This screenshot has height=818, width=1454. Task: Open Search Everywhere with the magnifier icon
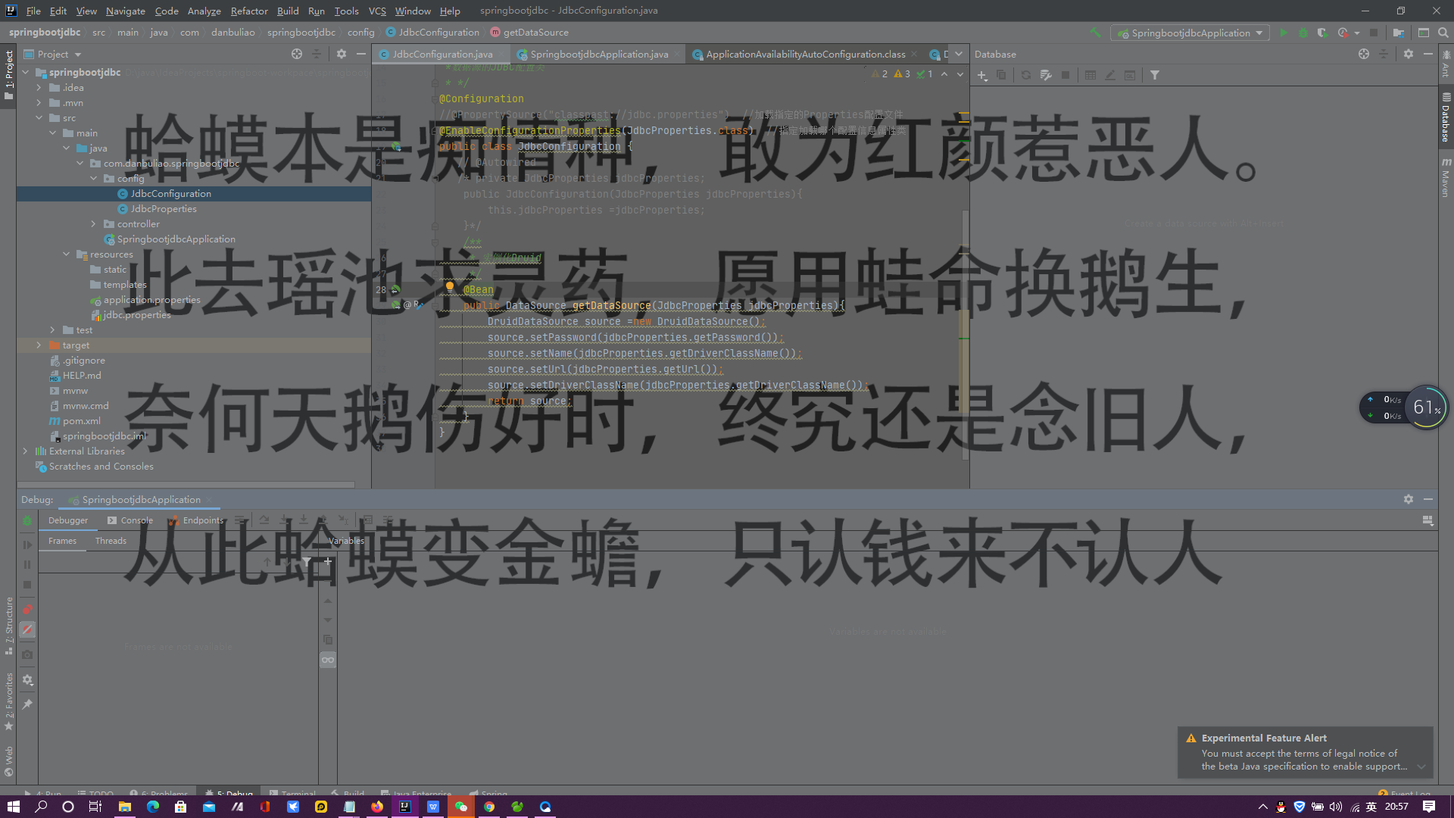(1443, 33)
